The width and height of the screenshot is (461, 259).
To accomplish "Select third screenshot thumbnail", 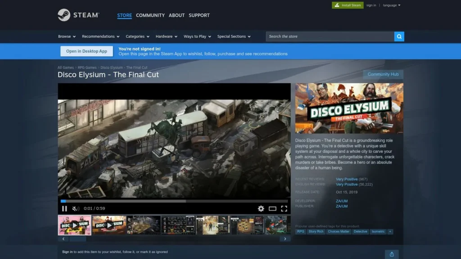I will click(x=144, y=225).
